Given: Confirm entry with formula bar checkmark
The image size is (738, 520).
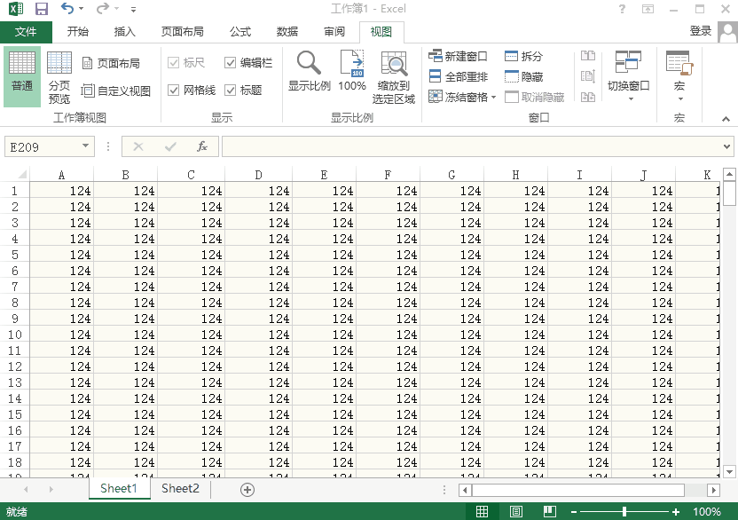Looking at the screenshot, I should tap(170, 146).
